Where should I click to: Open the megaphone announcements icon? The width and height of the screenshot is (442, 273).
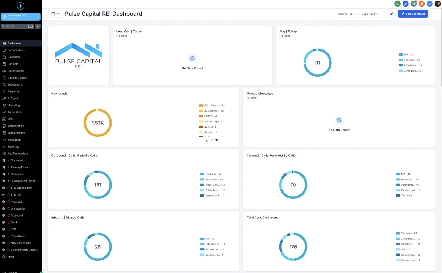pyautogui.click(x=414, y=3)
